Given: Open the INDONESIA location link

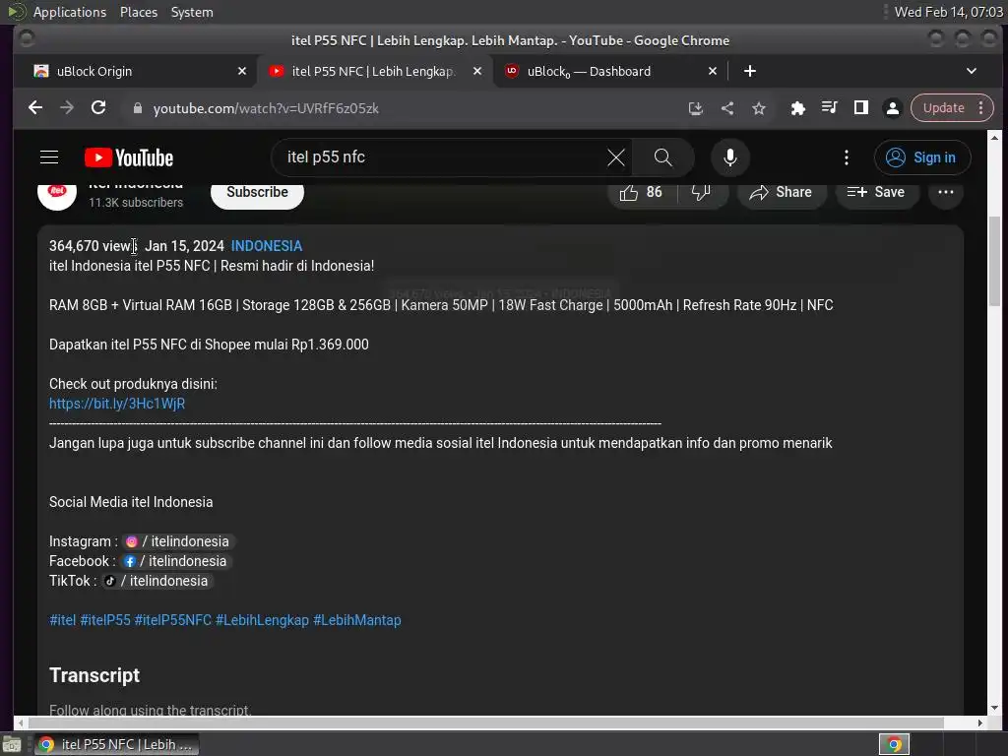Looking at the screenshot, I should pos(266,246).
